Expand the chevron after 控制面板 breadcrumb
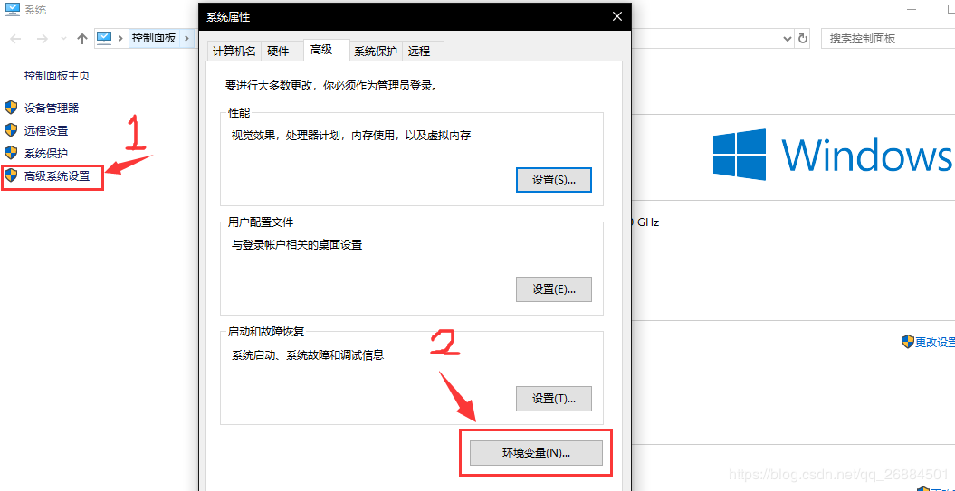 (187, 38)
